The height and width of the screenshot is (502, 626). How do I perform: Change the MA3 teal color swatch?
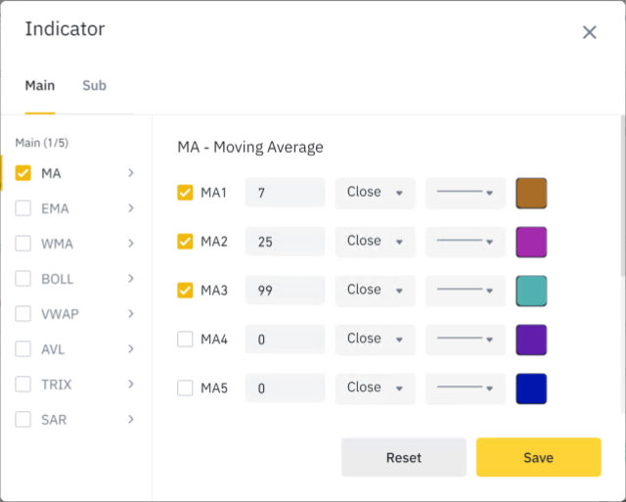[x=531, y=291]
